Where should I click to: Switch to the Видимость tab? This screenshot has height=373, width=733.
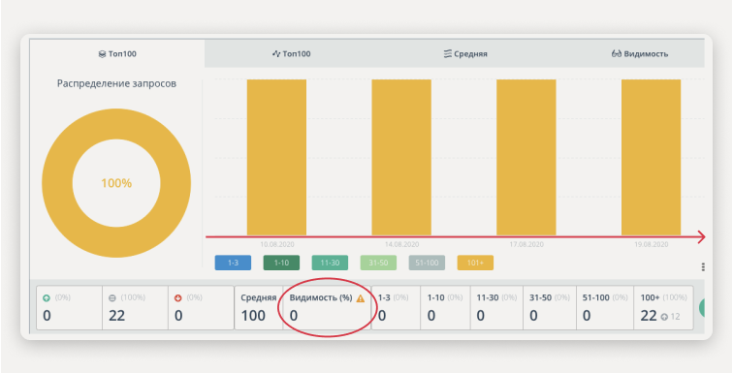pos(640,53)
